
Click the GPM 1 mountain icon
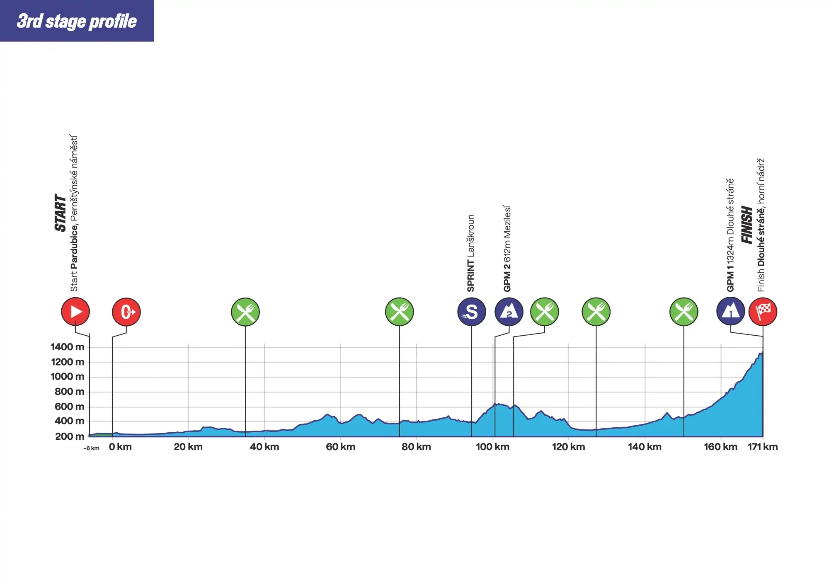coord(731,311)
